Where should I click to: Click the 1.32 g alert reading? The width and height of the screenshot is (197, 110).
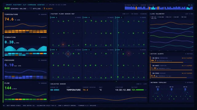pos(154,68)
